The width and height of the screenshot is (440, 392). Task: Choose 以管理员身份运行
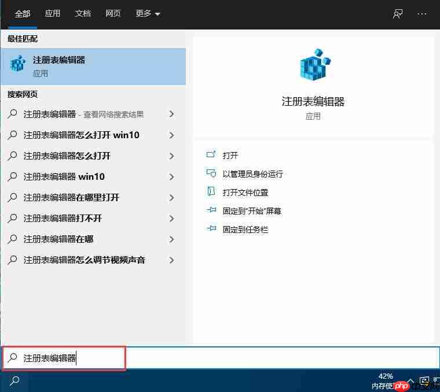(x=252, y=173)
